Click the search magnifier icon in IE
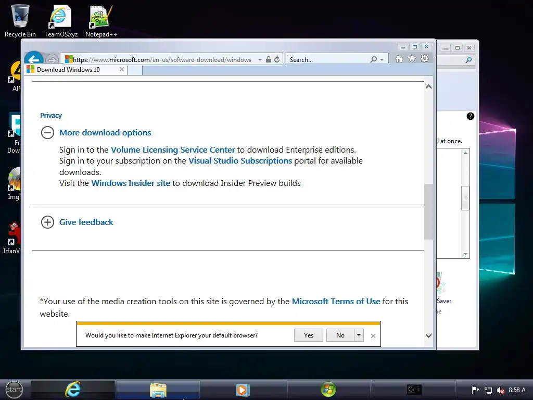This screenshot has height=400, width=533. pos(374,59)
